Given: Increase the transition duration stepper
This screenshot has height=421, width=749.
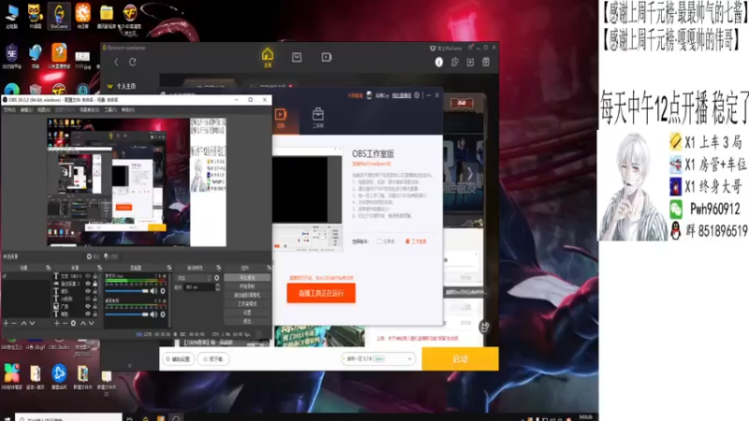Looking at the screenshot, I should [x=218, y=285].
